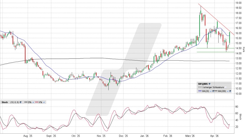This screenshot has height=139, width=247.
Task: Open Stoch (10, 6, 6) settings icon
Action: pos(20,102)
